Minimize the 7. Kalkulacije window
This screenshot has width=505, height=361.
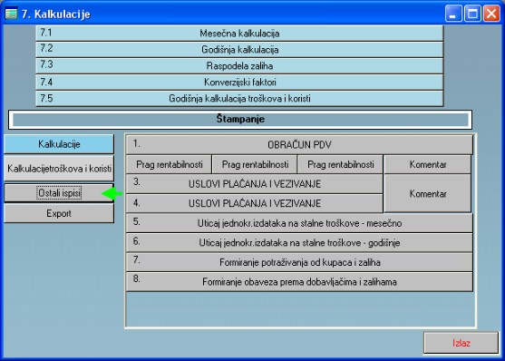point(453,14)
